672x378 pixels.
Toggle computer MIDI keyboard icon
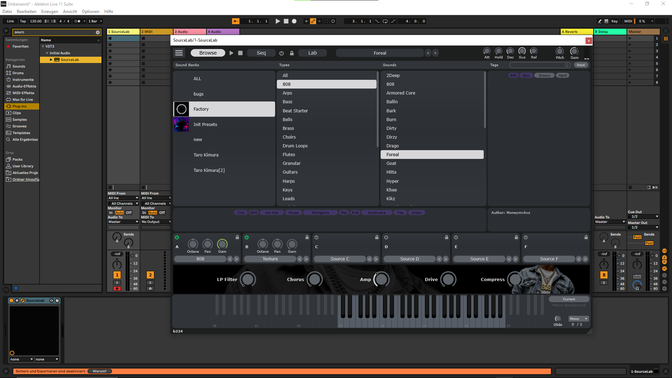click(x=606, y=21)
